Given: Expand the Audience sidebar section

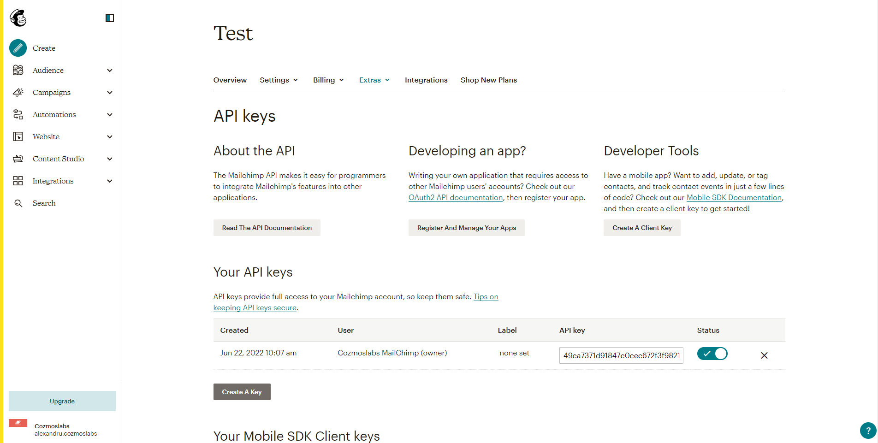Looking at the screenshot, I should (110, 70).
